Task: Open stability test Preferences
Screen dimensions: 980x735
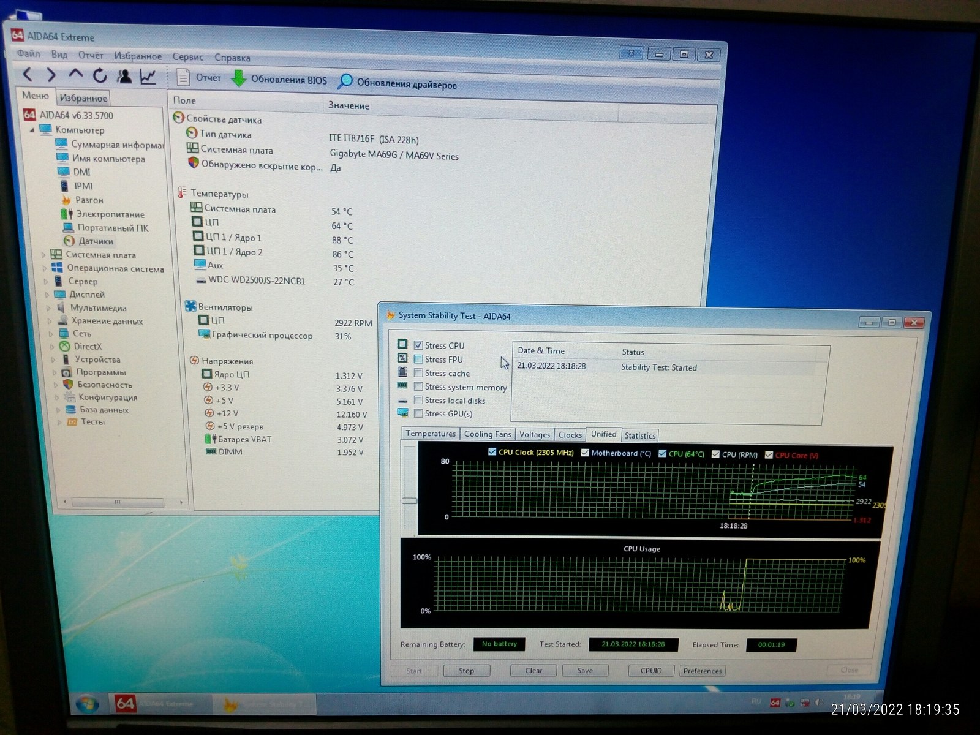Action: (x=703, y=671)
